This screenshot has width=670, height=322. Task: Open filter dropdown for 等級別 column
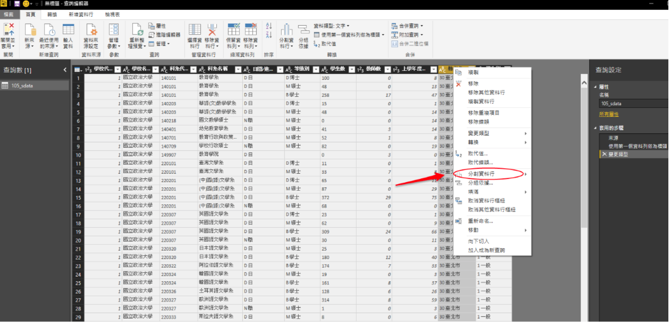(316, 69)
